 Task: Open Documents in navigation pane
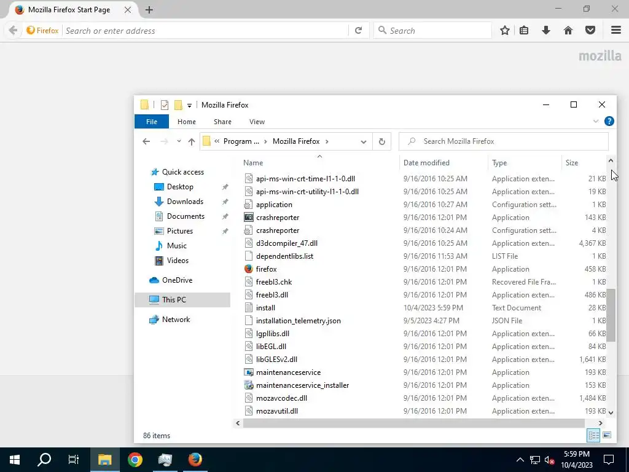click(x=186, y=216)
